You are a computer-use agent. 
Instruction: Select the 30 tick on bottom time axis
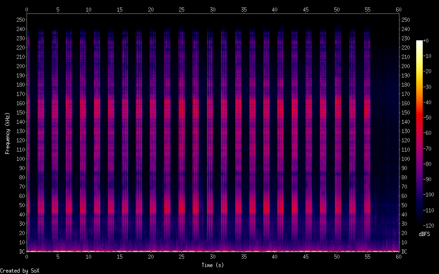pyautogui.click(x=213, y=256)
